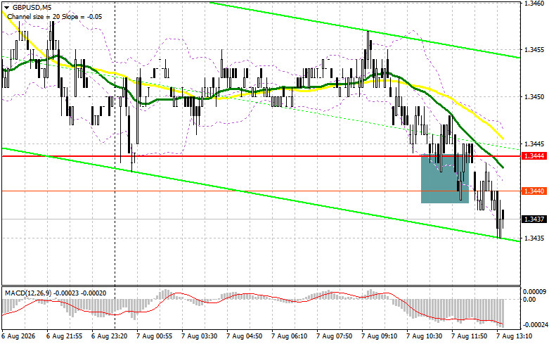Select the 1.3445 price axis value
Viewport: 549px width, 344px height.
point(534,144)
